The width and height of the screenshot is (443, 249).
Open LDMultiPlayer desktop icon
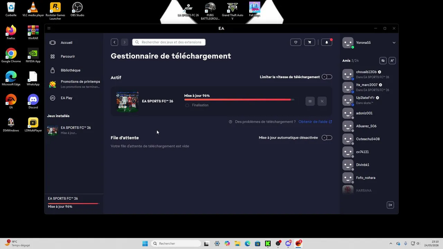tap(33, 125)
